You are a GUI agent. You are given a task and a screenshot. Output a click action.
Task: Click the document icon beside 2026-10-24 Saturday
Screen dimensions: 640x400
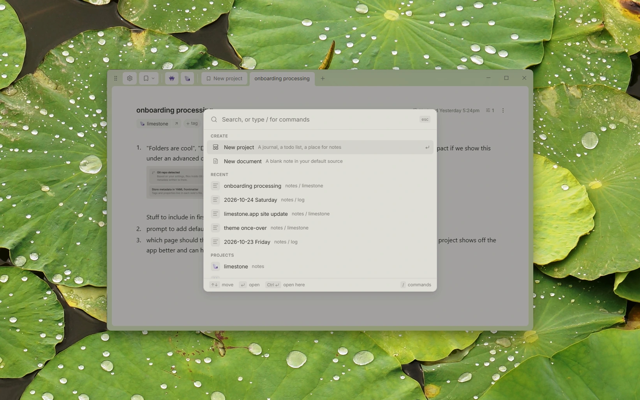click(x=215, y=200)
